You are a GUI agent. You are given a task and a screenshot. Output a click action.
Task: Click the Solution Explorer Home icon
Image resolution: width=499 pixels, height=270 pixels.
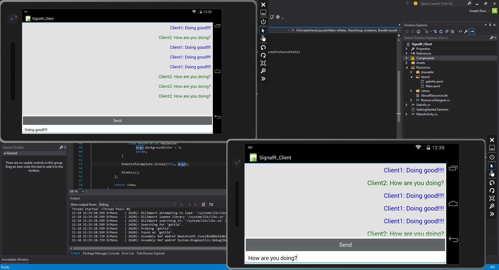point(418,31)
